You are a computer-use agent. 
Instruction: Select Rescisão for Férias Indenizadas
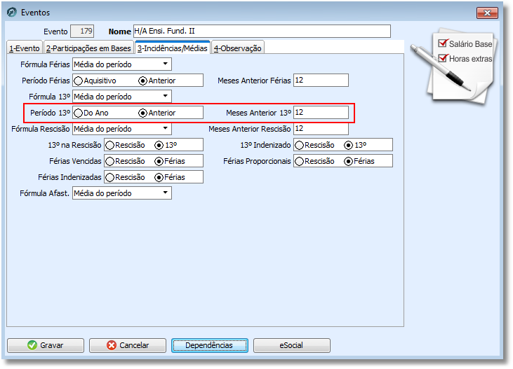click(x=109, y=177)
